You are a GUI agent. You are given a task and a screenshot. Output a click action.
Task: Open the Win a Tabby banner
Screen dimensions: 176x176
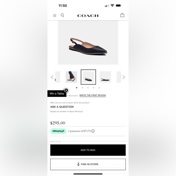pyautogui.click(x=57, y=93)
